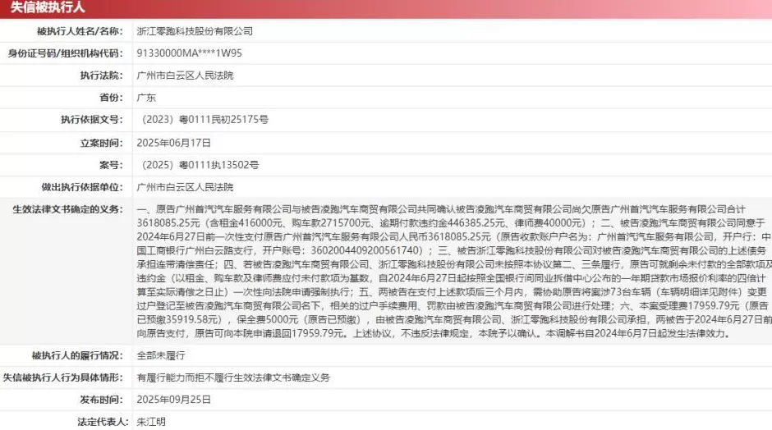Click the 失信被执行人行为具体情形 label
772x430 pixels.
62,377
